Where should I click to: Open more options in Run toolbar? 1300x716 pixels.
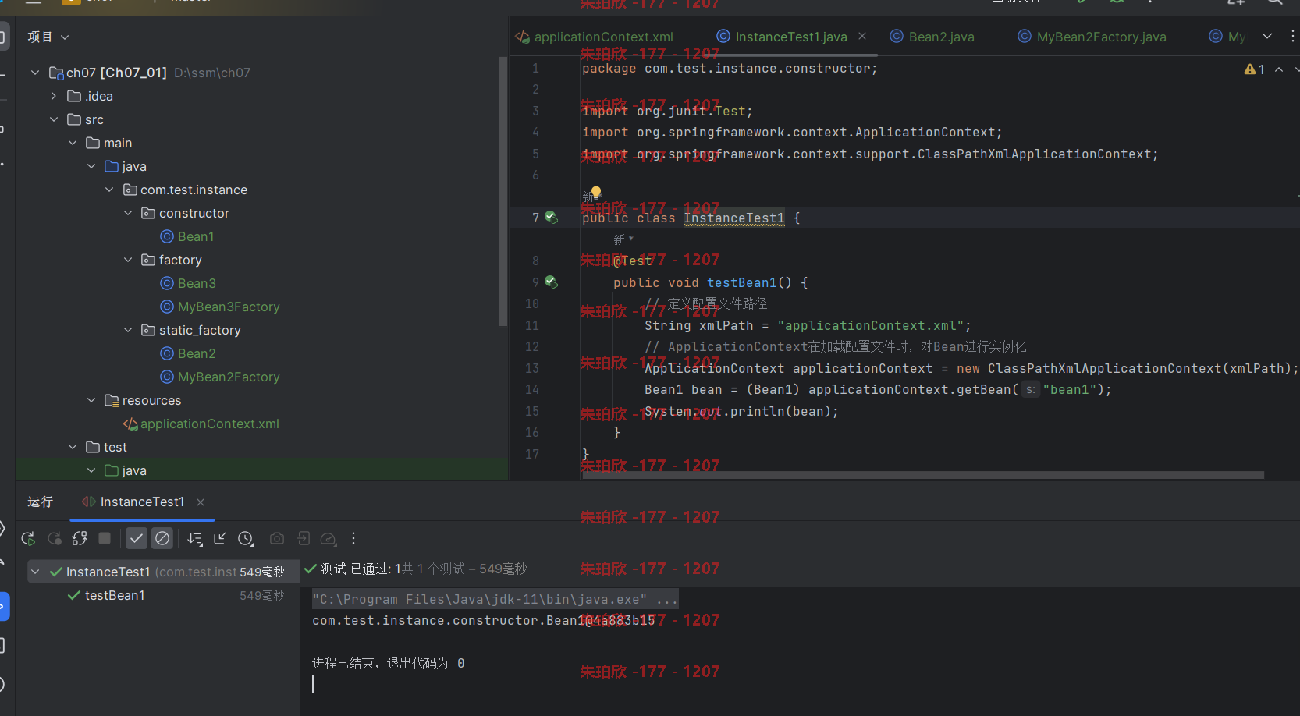[353, 538]
